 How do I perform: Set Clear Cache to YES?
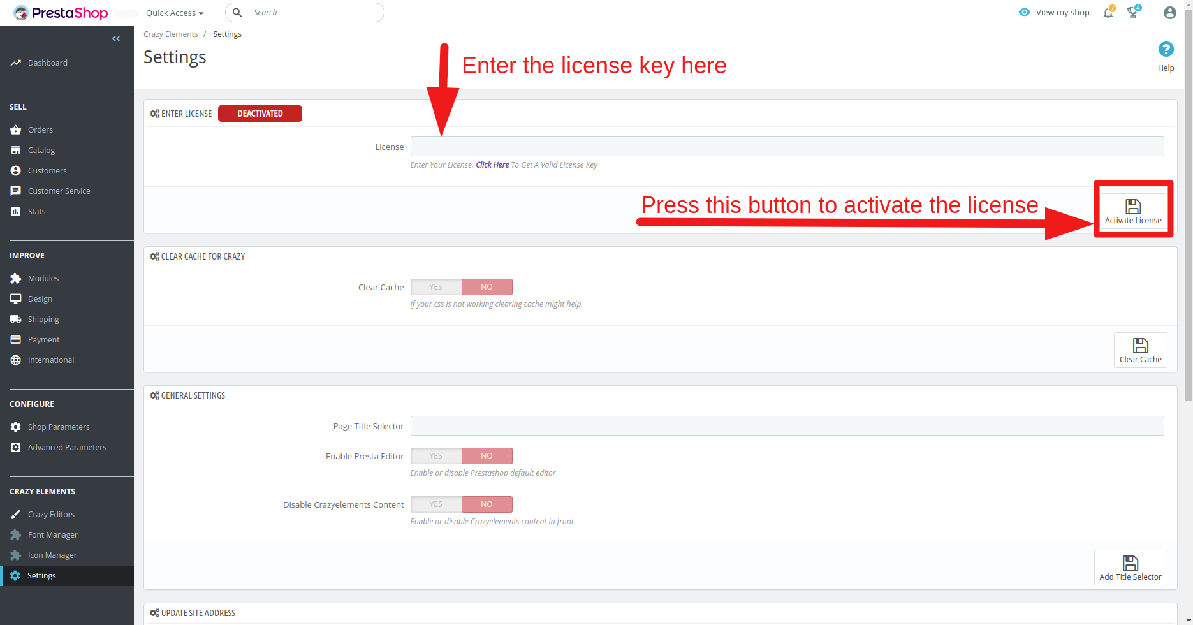[436, 287]
